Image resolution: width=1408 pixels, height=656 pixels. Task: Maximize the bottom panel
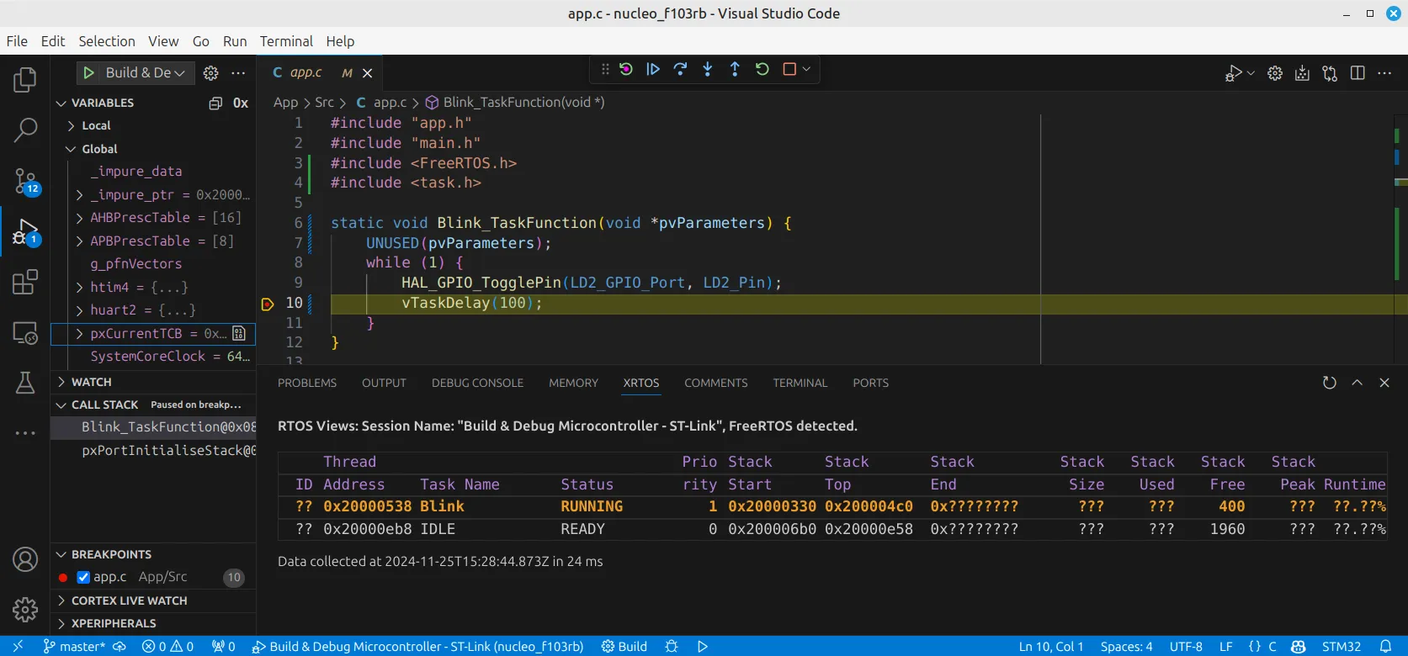(1358, 383)
